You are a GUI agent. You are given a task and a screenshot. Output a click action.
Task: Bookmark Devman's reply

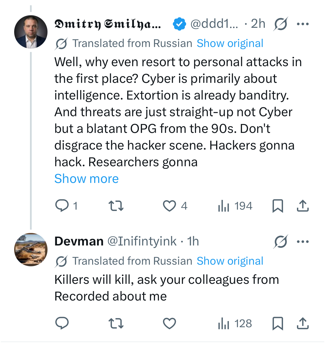(x=278, y=323)
